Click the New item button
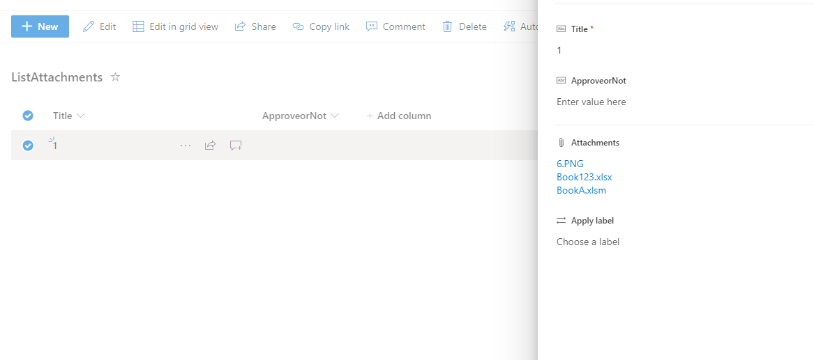 (40, 26)
